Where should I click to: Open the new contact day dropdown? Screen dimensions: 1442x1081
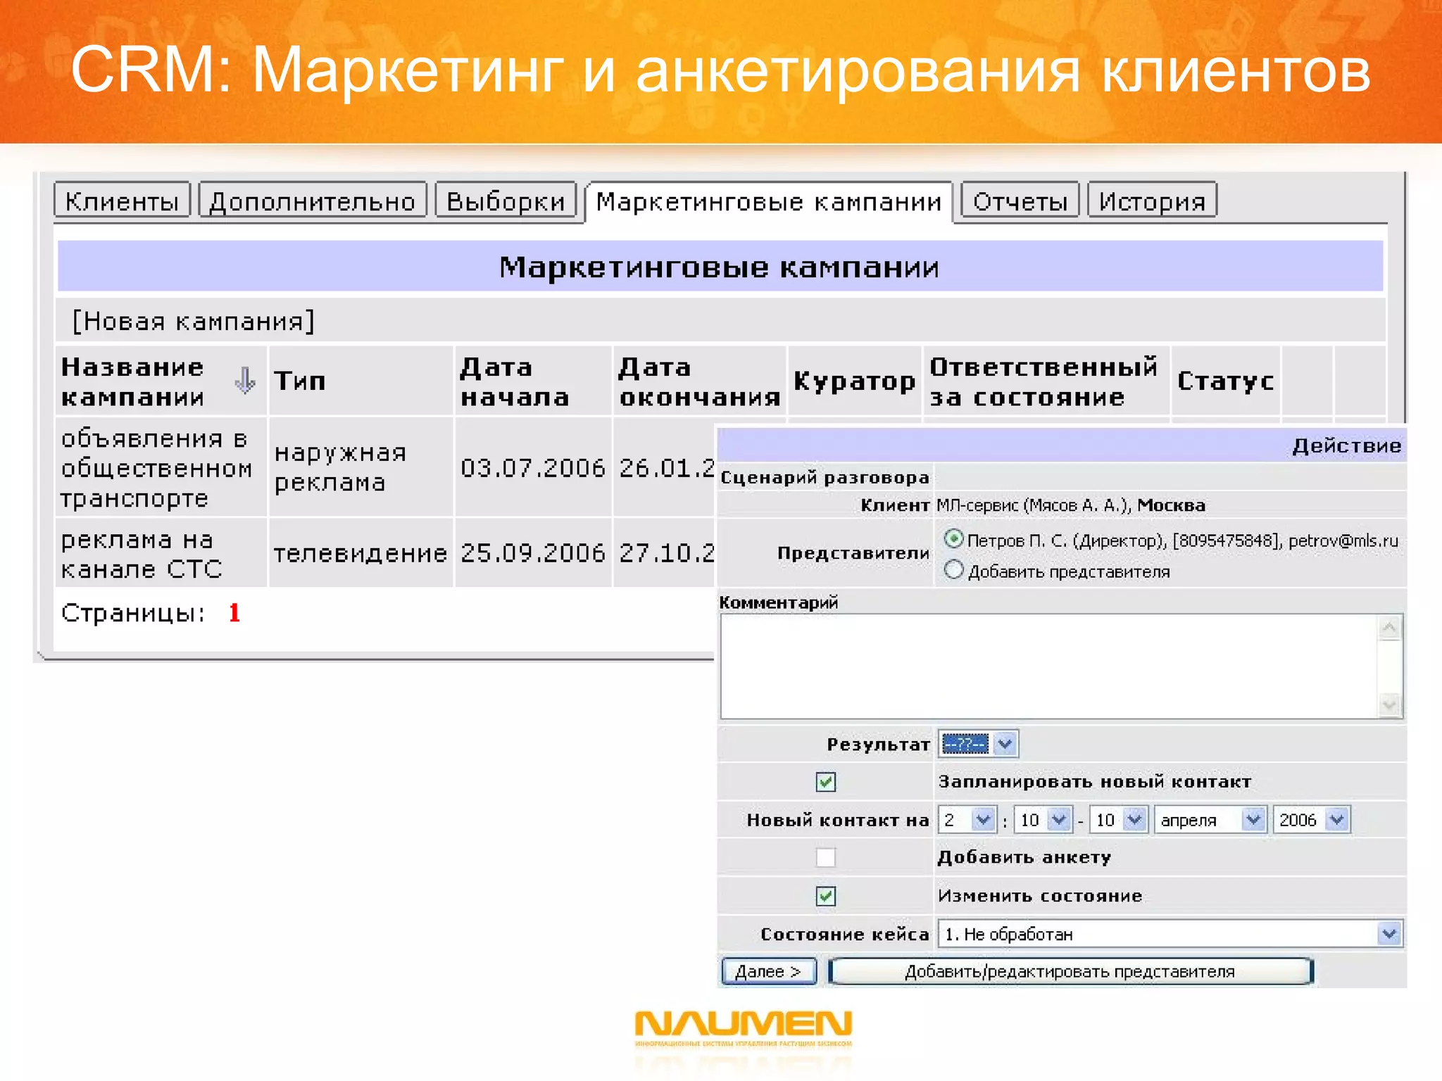click(1118, 820)
